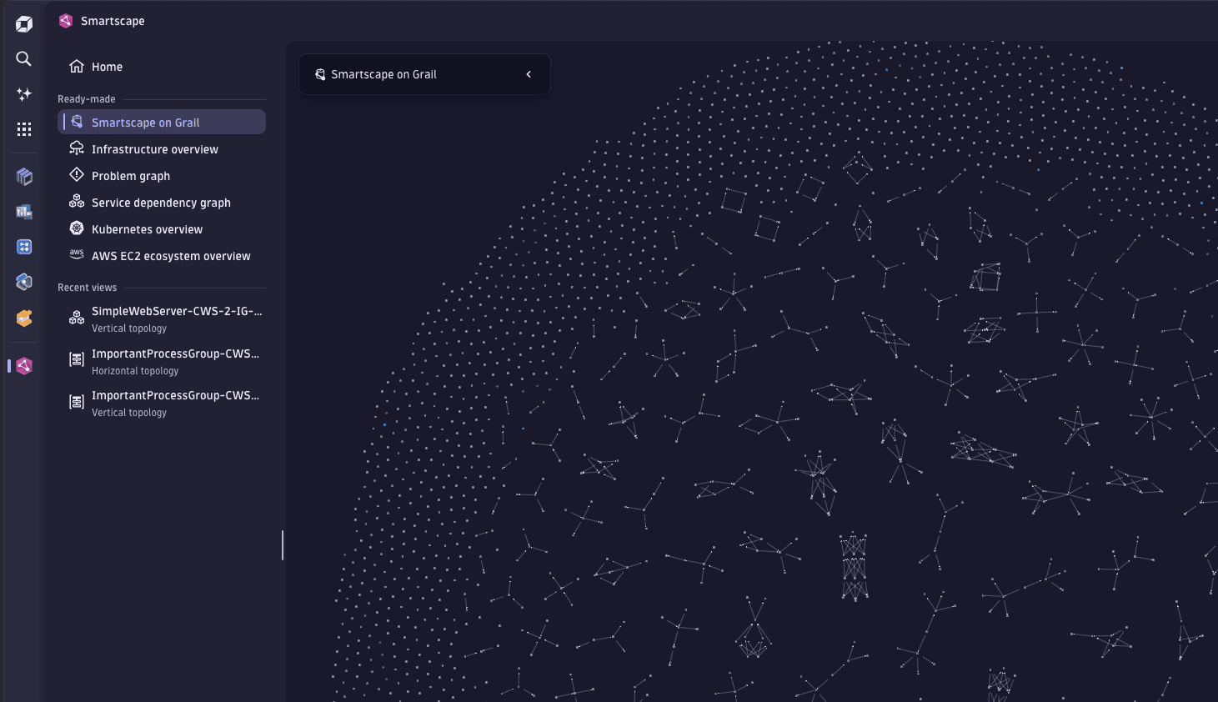Screen dimensions: 1218x702
Task: Click the blue dashboards icon in the dock
Action: tap(23, 211)
